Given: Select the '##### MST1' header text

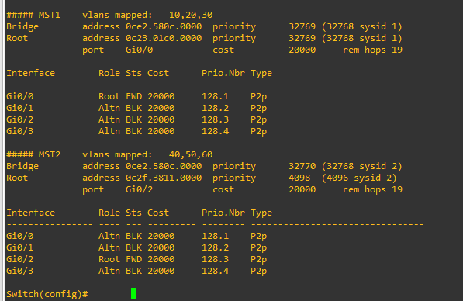Looking at the screenshot, I should [33, 15].
